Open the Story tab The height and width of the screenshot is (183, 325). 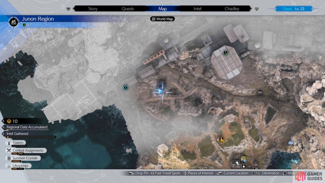pos(93,9)
